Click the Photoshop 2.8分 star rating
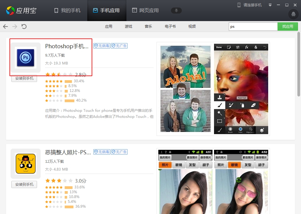301x214 pixels. tap(66, 75)
